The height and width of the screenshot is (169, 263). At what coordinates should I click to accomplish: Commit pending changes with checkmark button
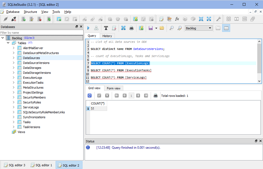coord(99,95)
